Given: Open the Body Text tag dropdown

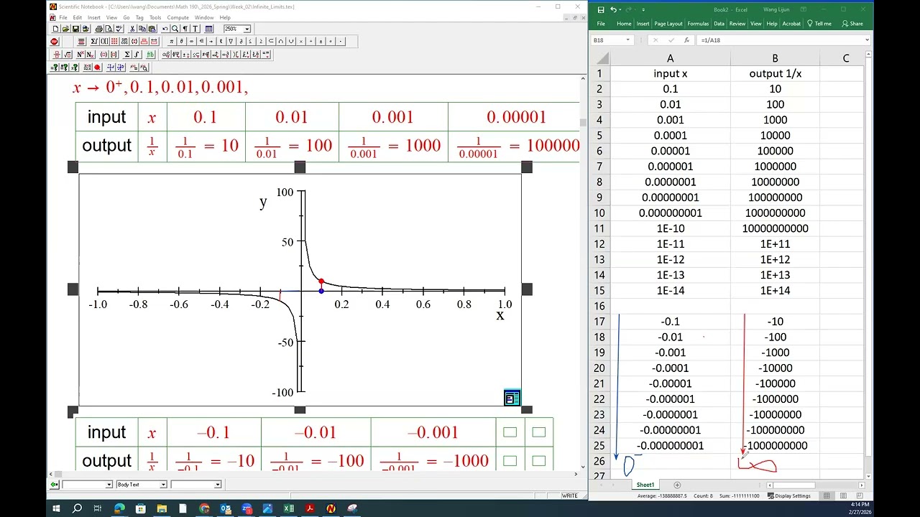Looking at the screenshot, I should click(163, 485).
